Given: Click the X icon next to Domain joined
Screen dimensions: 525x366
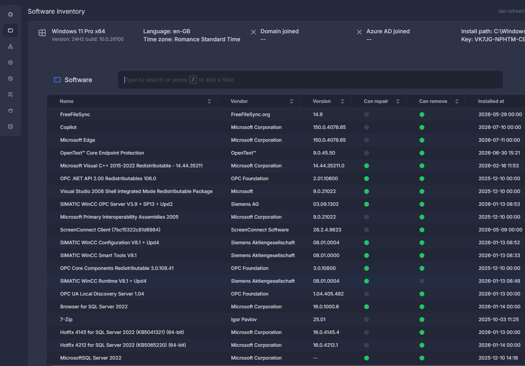Looking at the screenshot, I should 253,32.
